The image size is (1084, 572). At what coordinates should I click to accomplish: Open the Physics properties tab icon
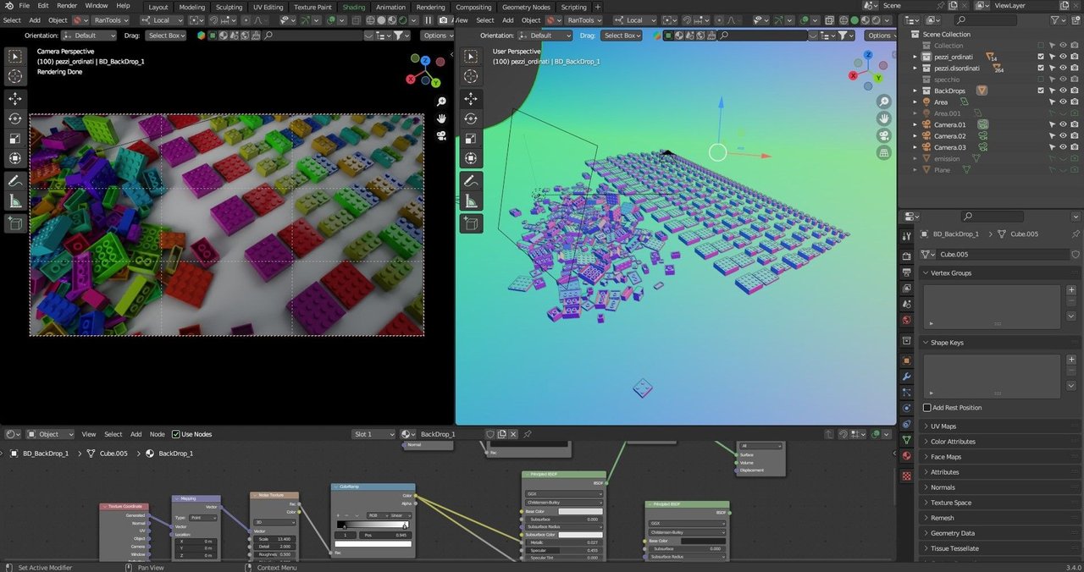tap(907, 408)
